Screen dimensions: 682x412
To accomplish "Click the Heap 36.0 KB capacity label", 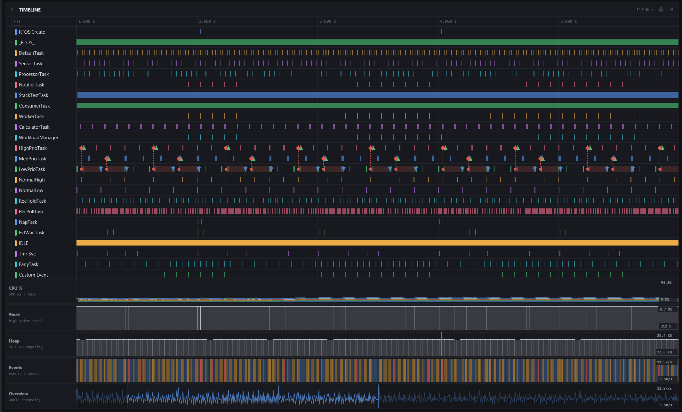I will pos(26,347).
